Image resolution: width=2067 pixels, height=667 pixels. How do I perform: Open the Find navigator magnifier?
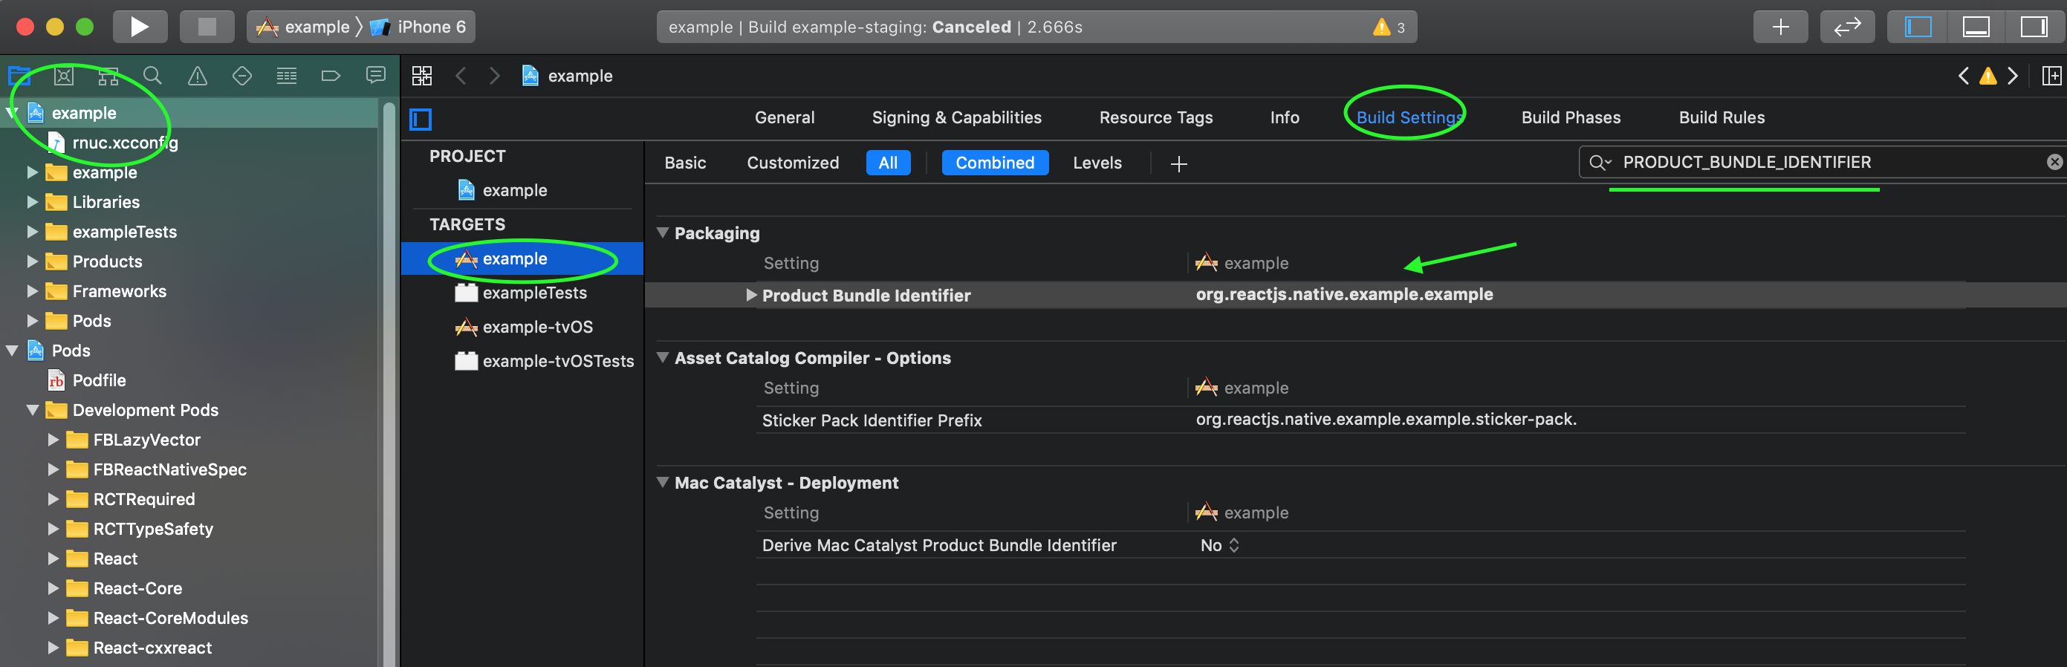pos(152,77)
